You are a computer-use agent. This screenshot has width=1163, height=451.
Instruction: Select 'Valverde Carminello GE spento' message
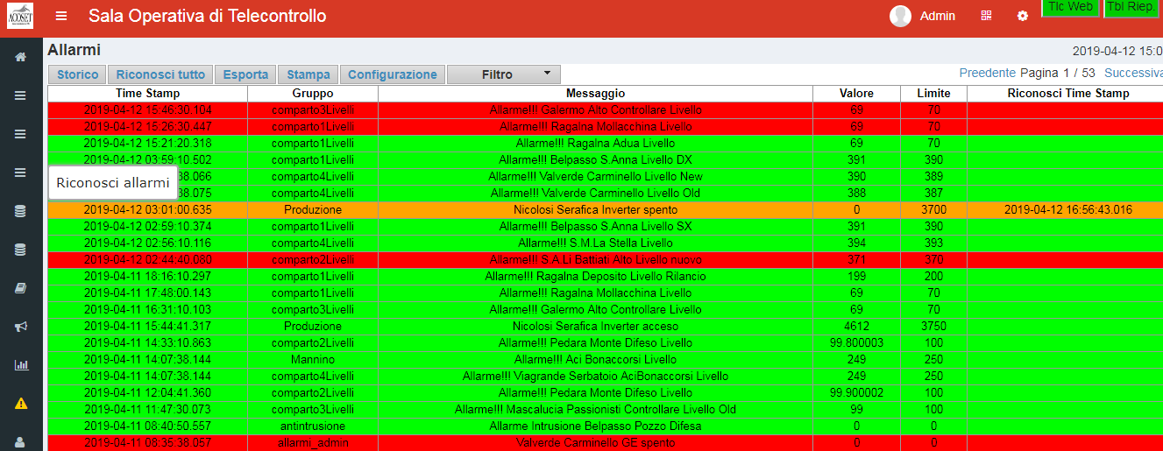click(595, 443)
